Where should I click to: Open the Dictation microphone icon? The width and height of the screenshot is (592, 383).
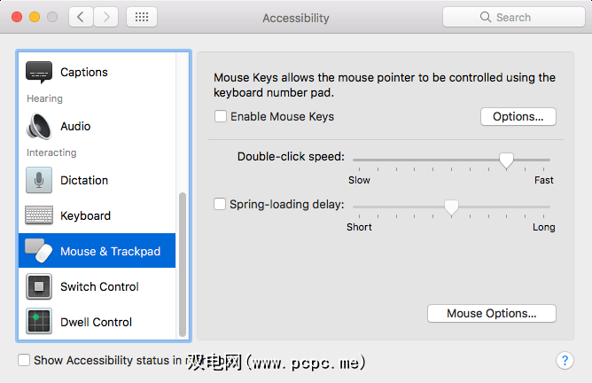39,180
